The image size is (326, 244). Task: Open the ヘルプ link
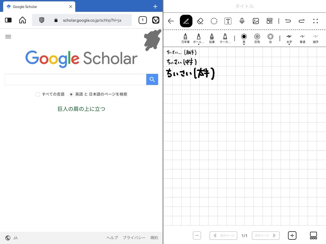(x=112, y=238)
